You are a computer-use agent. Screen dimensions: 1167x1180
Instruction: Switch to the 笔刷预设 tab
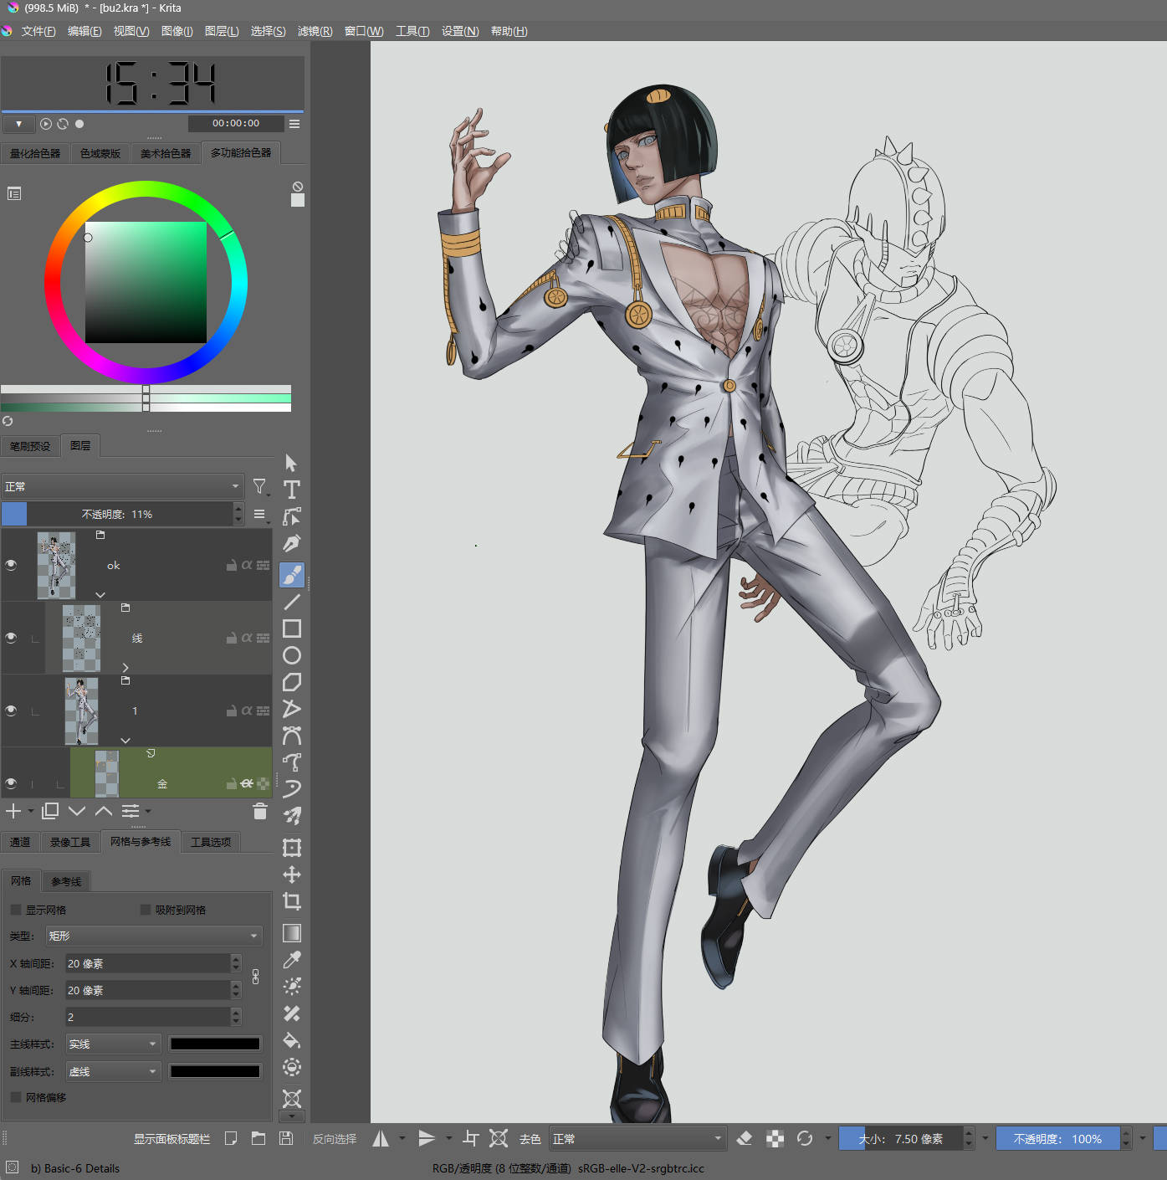pos(30,446)
